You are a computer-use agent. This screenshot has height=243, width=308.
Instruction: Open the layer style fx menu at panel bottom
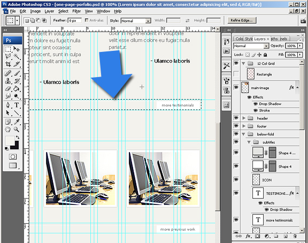coord(248,236)
